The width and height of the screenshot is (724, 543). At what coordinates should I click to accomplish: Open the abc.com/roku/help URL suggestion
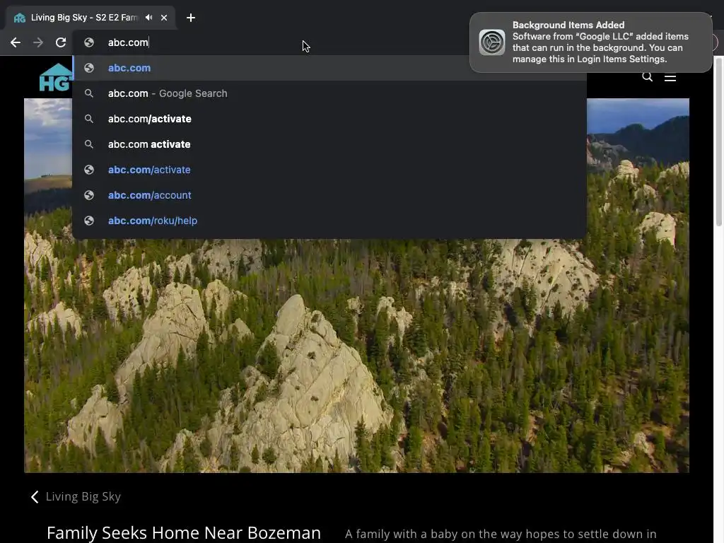(x=329, y=221)
